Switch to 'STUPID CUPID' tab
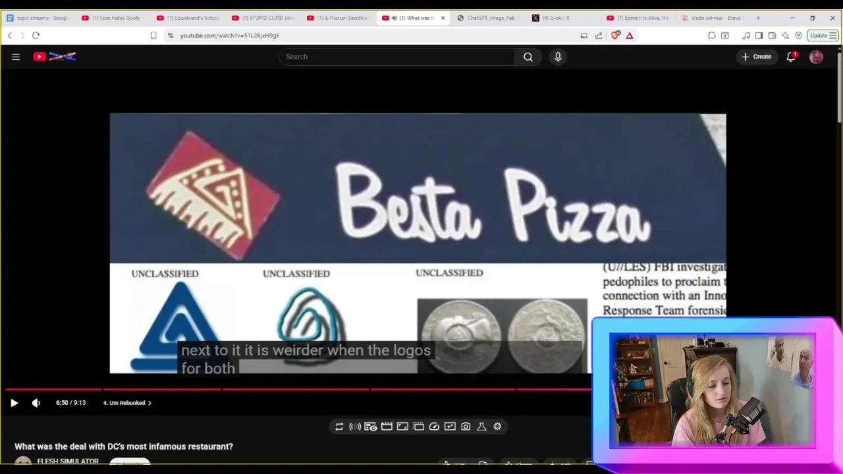This screenshot has width=843, height=474. pyautogui.click(x=263, y=18)
